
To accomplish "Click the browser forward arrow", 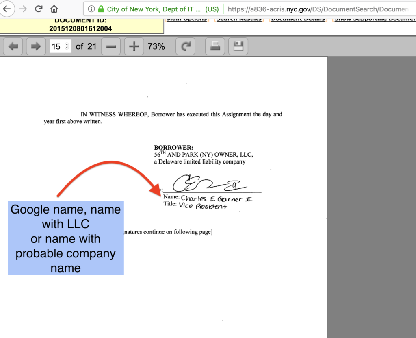I will (x=23, y=9).
